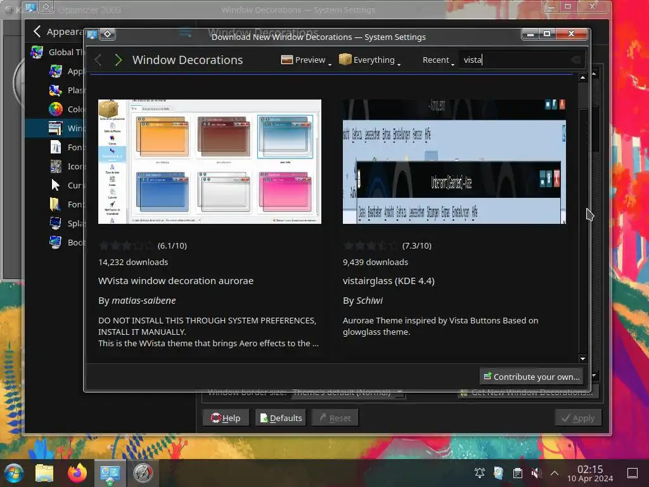This screenshot has height=487, width=649.
Task: Select Splash Screen icon in sidebar
Action: pyautogui.click(x=56, y=224)
